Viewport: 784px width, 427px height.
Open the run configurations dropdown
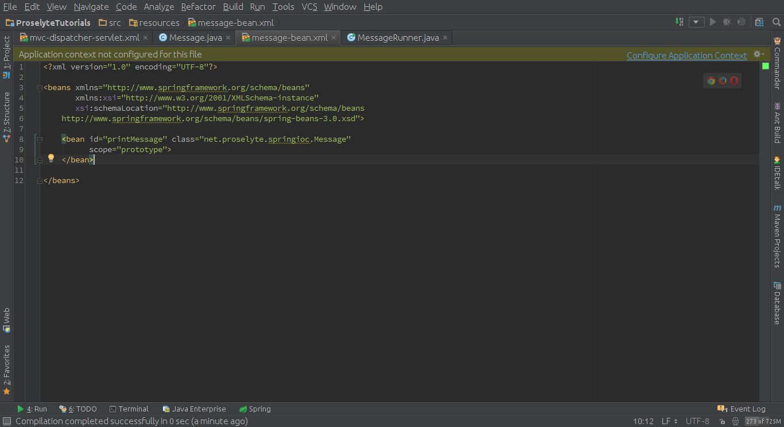click(696, 21)
